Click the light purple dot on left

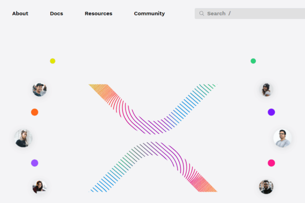[35, 163]
